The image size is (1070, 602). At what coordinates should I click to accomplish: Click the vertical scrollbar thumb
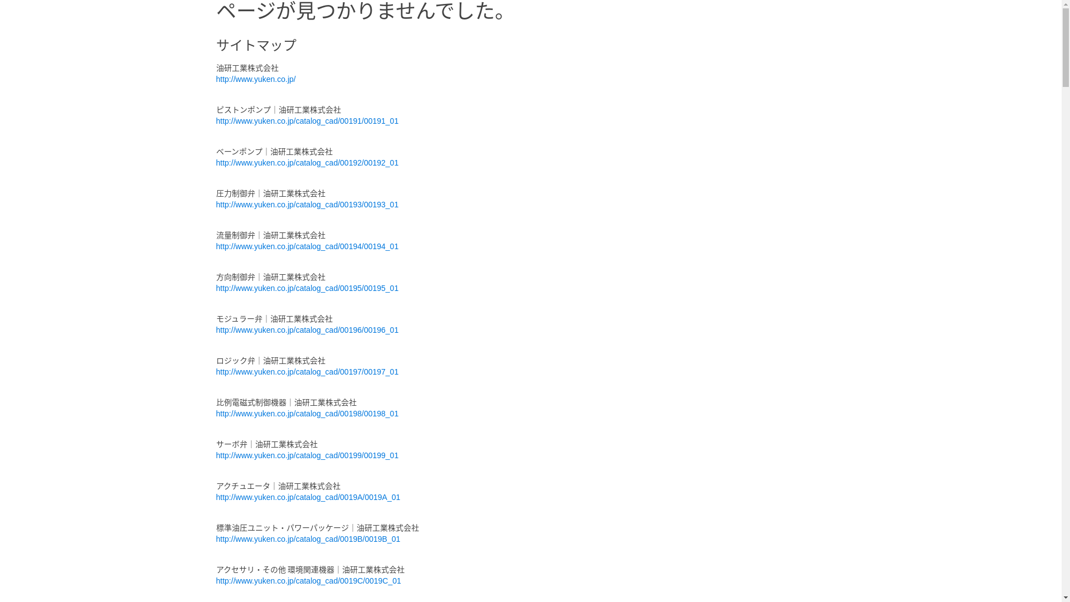[1066, 48]
